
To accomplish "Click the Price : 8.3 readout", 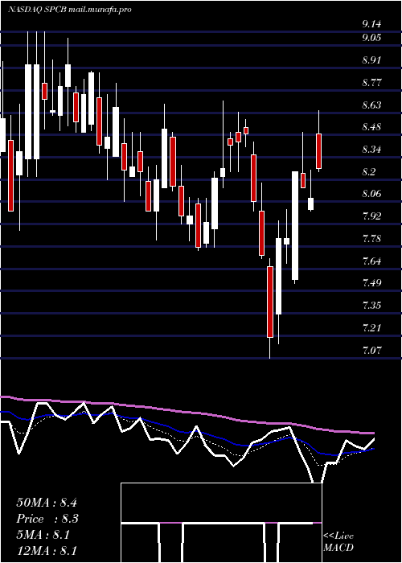I will [x=47, y=519].
